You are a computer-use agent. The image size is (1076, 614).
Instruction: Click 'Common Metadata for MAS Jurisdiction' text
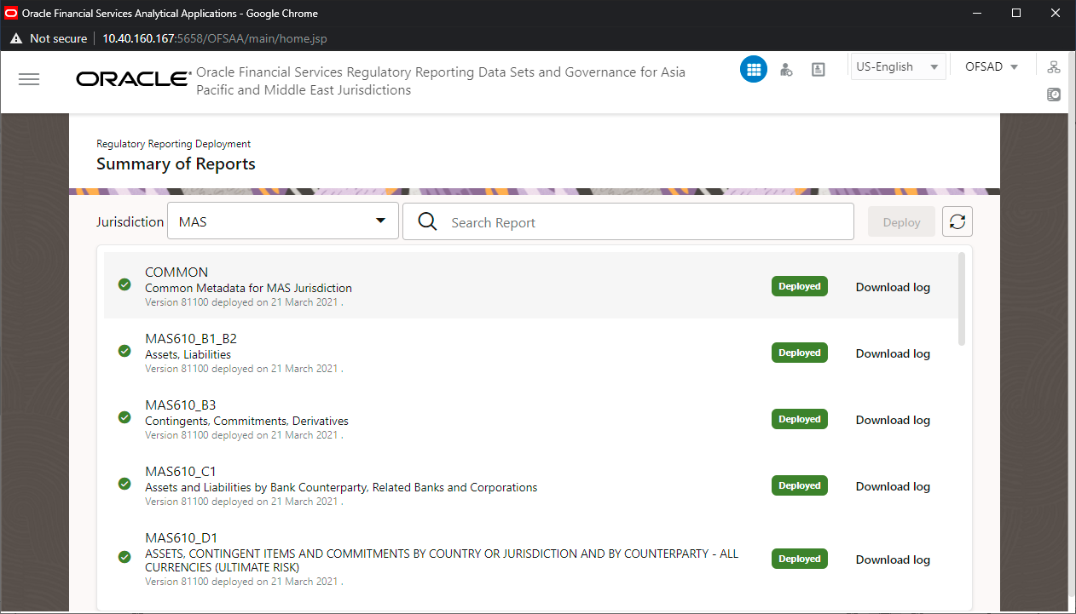(248, 288)
